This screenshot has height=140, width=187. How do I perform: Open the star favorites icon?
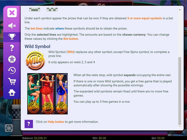(12, 59)
